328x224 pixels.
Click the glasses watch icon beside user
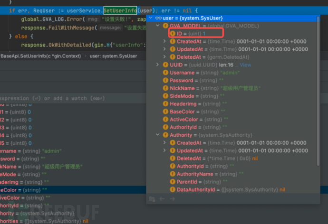pyautogui.click(x=158, y=18)
